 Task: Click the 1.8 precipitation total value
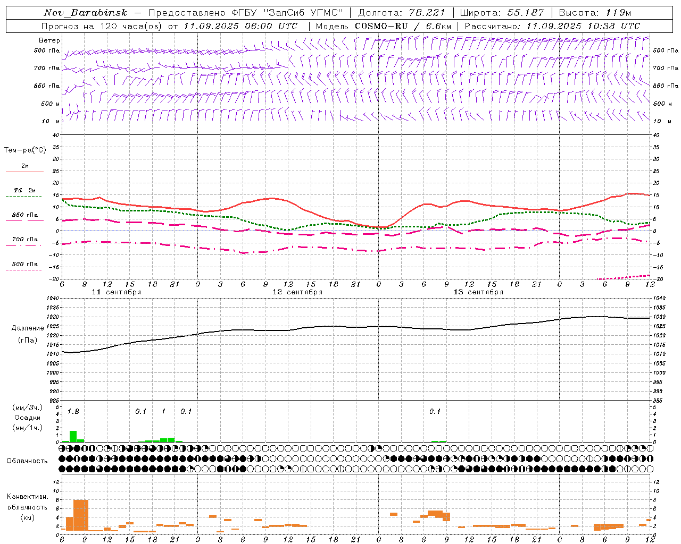(x=73, y=411)
